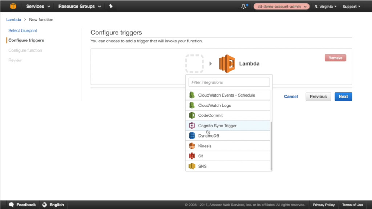Click the AWS cube logo icon
The width and height of the screenshot is (372, 209).
tap(13, 6)
